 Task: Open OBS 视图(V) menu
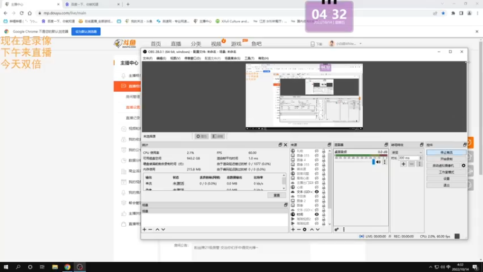175,58
